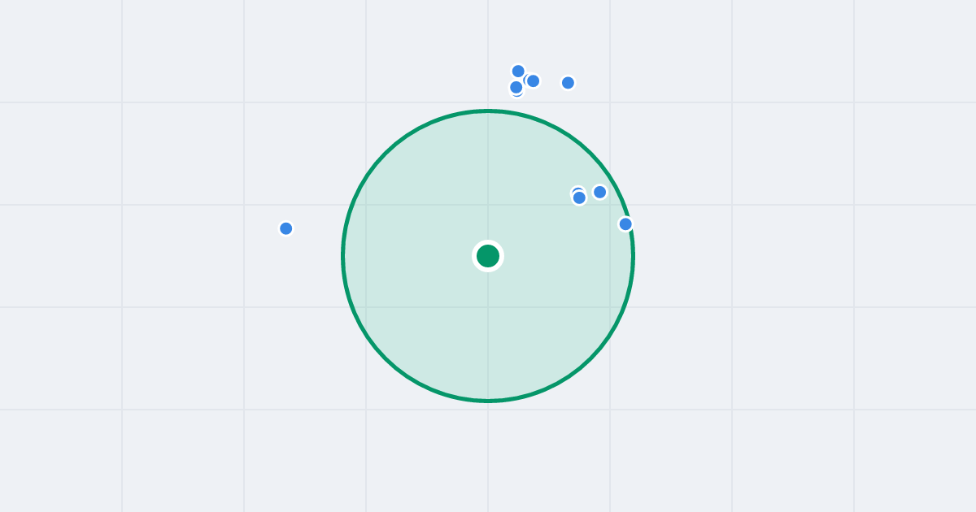Click the grid intersection directly below the center marker

point(488,307)
